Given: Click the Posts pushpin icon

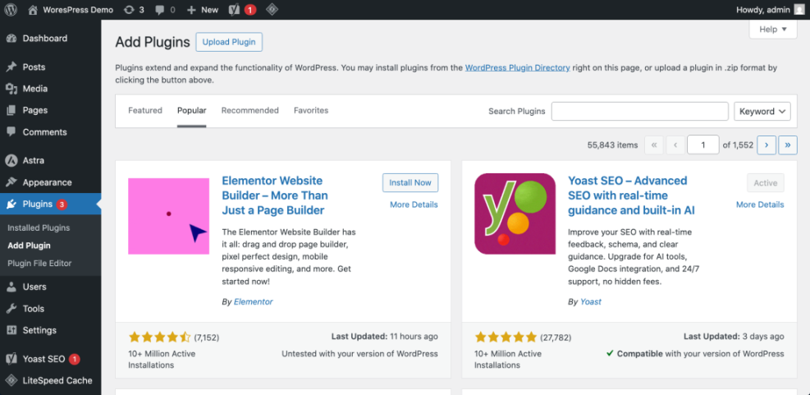Looking at the screenshot, I should tap(11, 67).
